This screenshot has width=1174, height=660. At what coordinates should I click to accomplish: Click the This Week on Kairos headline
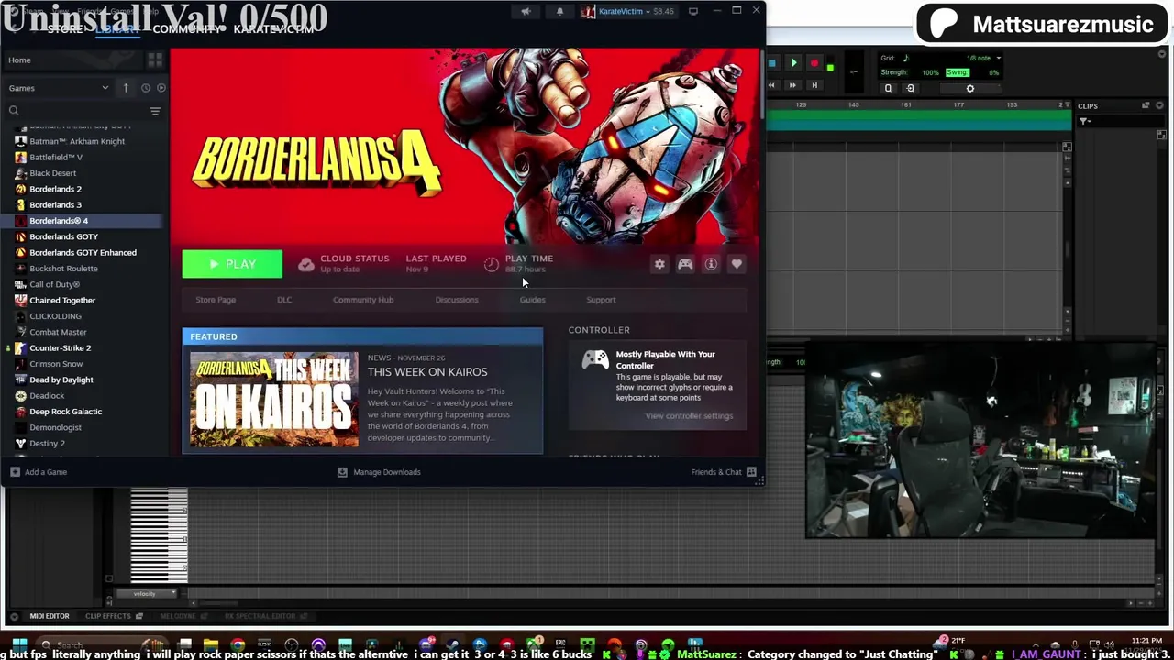pyautogui.click(x=427, y=372)
